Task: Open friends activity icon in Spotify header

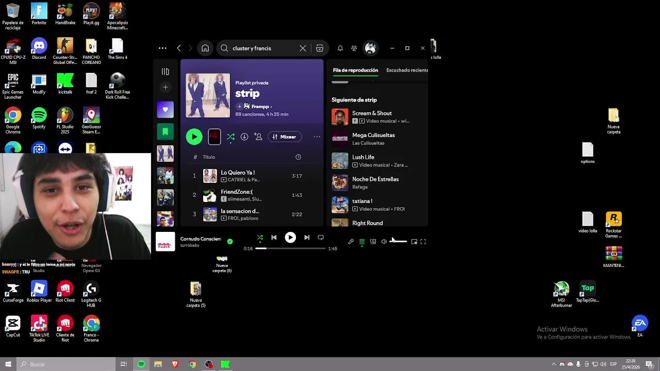Action: tap(354, 48)
